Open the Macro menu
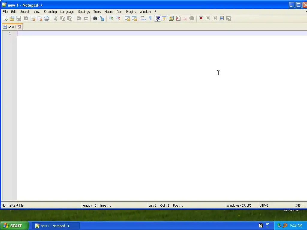This screenshot has width=307, height=230. tap(109, 12)
